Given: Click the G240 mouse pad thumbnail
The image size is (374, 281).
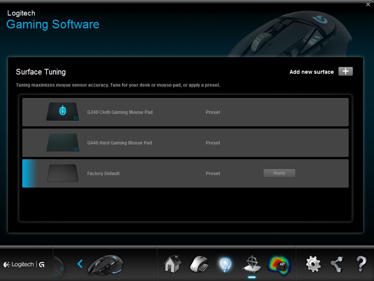Looking at the screenshot, I should pos(63,112).
